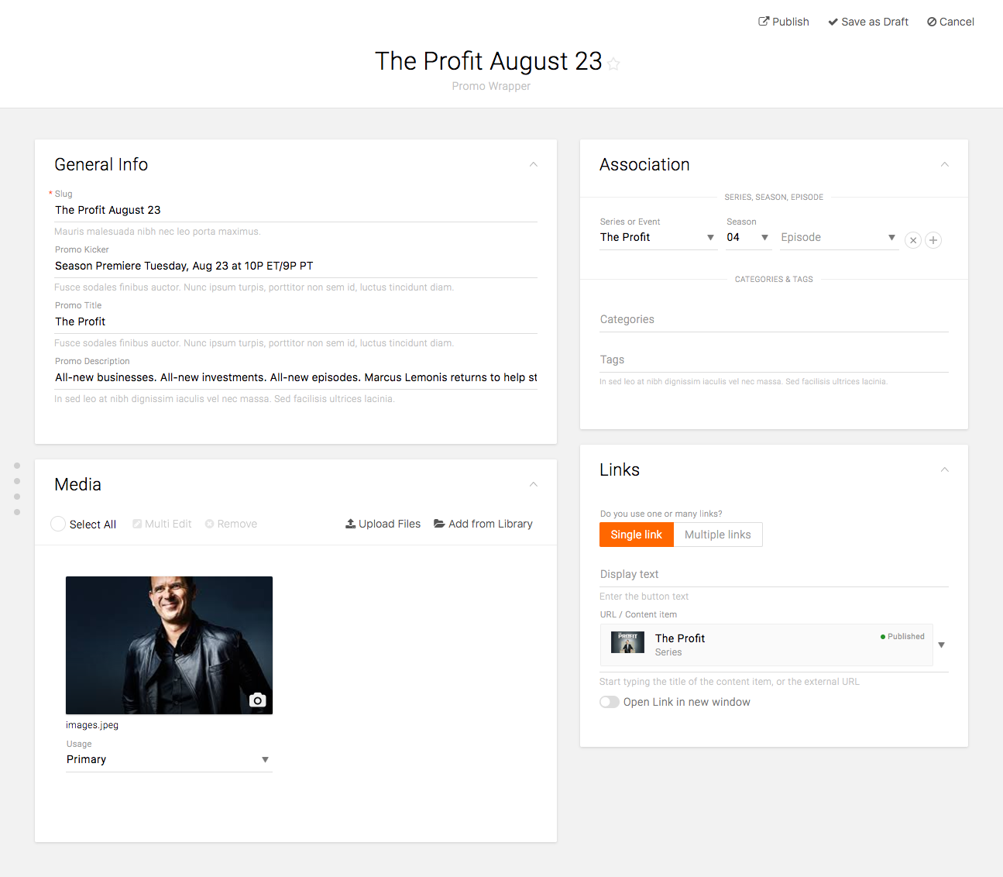Collapse the Links panel

944,469
